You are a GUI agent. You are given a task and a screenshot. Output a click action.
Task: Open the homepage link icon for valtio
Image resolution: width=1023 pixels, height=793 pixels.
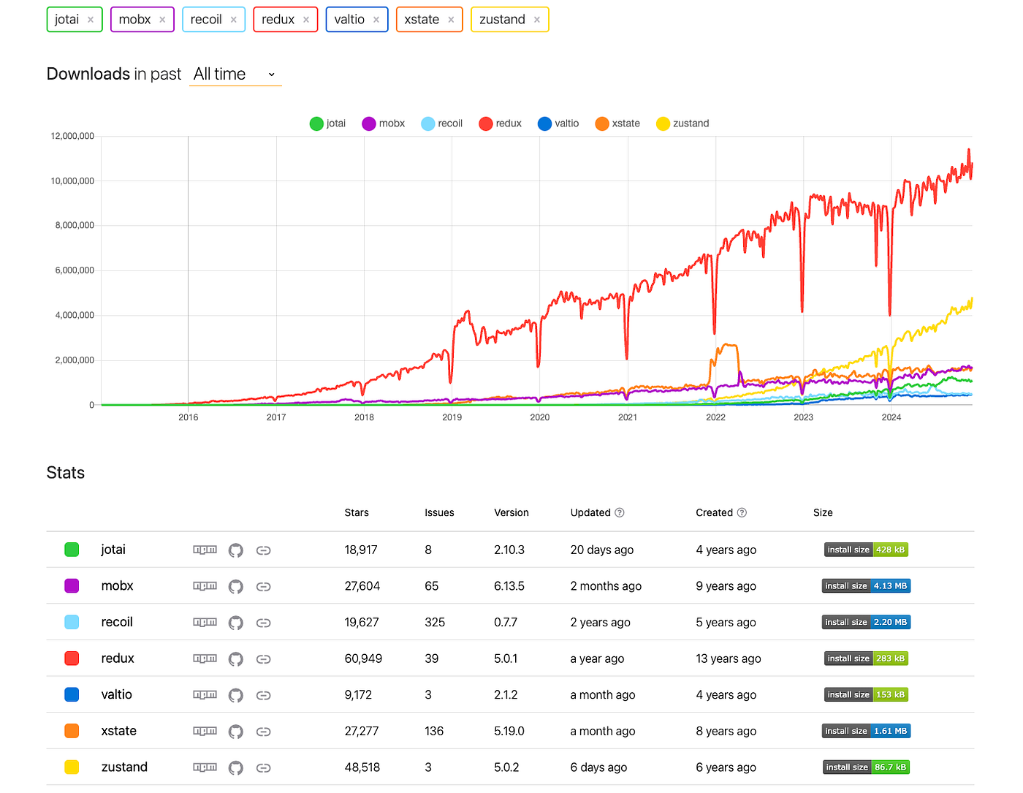tap(264, 695)
